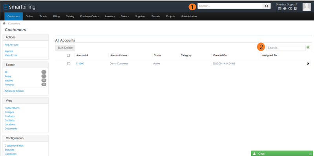Open the Reports menu
This screenshot has width=314, height=156.
pyautogui.click(x=156, y=16)
